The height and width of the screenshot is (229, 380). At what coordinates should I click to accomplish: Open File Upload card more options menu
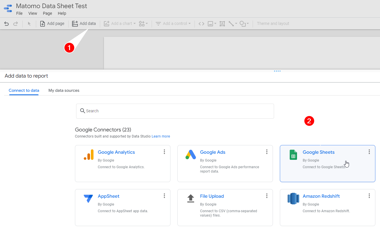267,196
